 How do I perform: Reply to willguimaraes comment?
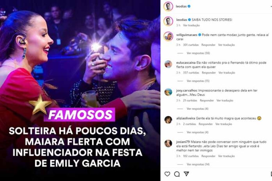208,45
